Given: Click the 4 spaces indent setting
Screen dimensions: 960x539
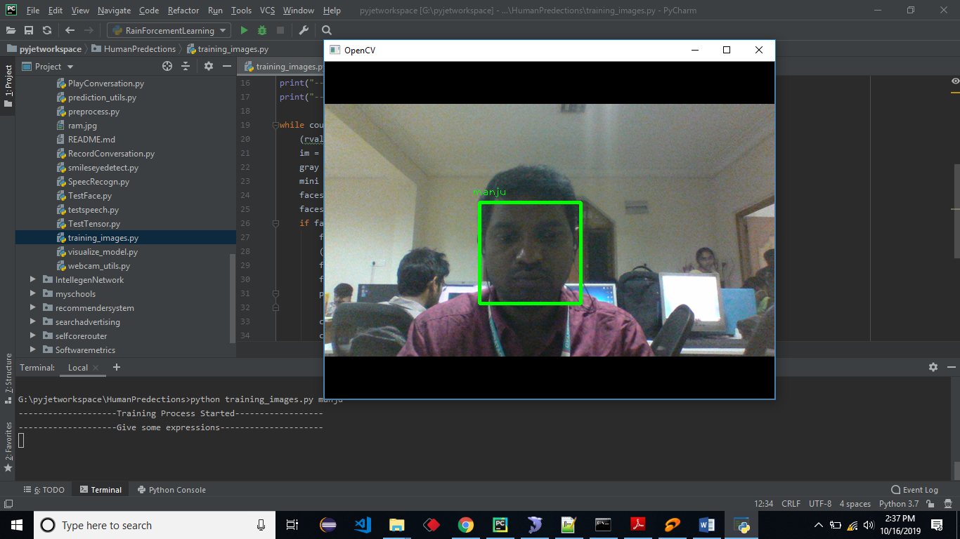Looking at the screenshot, I should coord(855,504).
